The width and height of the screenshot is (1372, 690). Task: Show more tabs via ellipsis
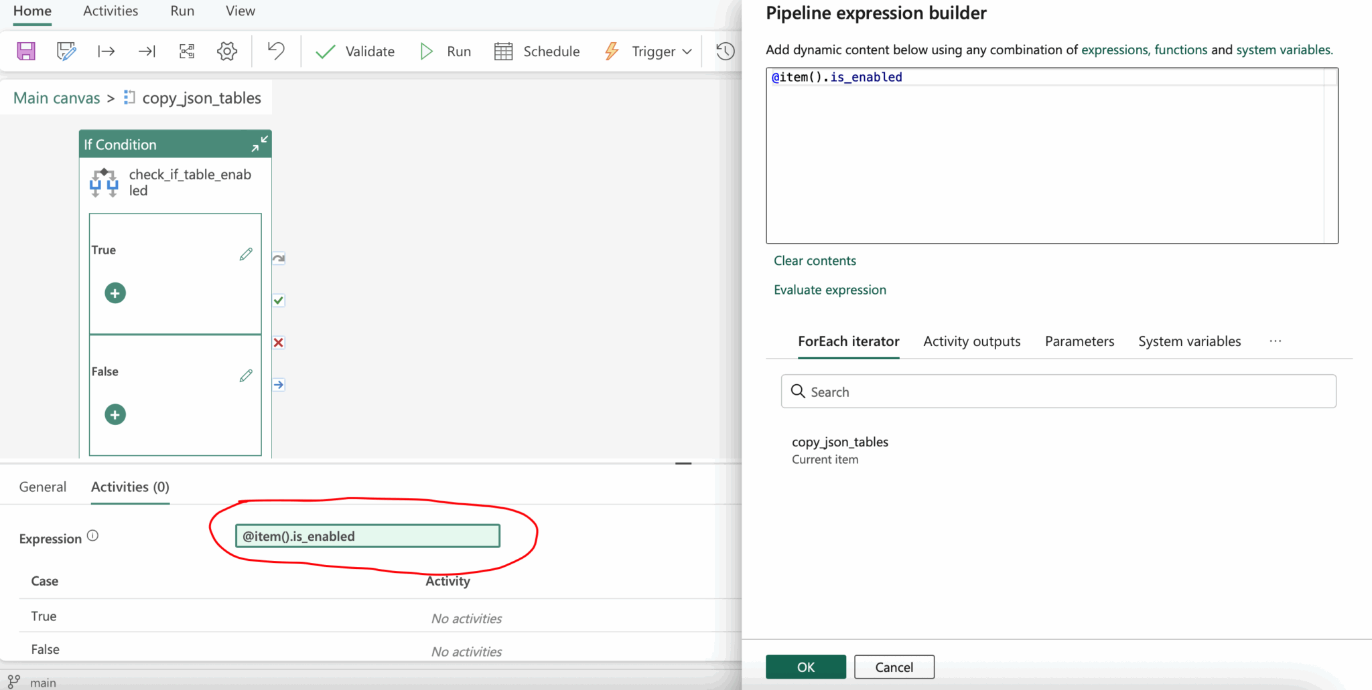tap(1276, 341)
